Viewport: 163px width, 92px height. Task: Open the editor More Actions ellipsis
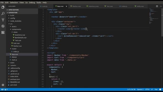tap(161, 6)
